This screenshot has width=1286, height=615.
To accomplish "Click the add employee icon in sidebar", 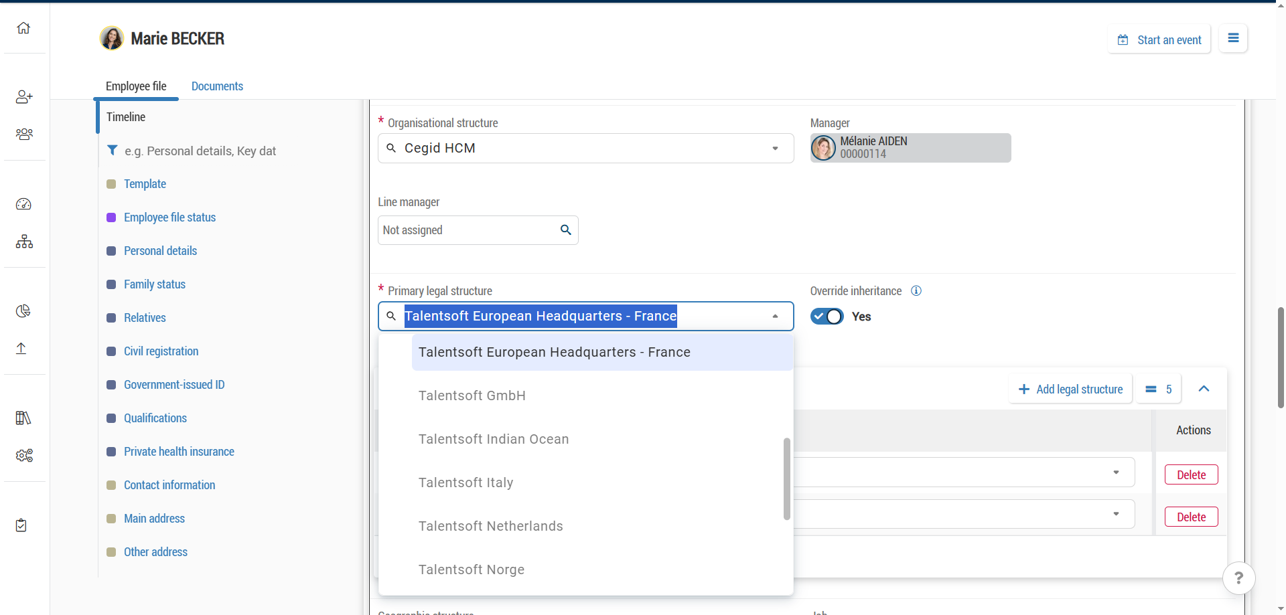I will (x=24, y=97).
